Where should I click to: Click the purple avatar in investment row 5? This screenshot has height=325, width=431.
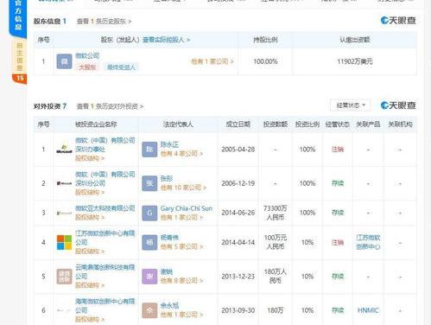click(x=149, y=277)
